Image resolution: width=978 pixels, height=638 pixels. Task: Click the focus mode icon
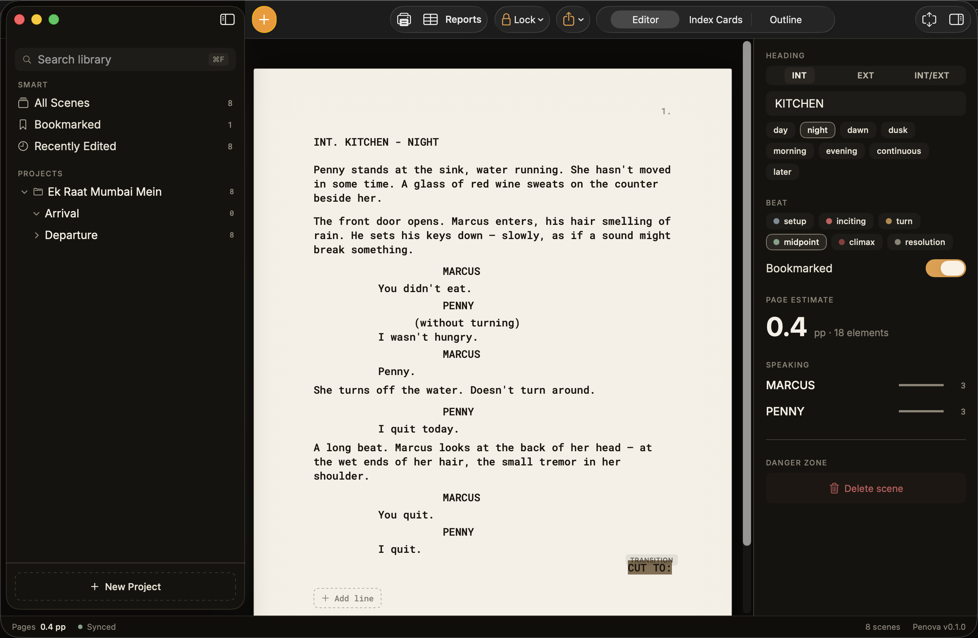tap(929, 19)
